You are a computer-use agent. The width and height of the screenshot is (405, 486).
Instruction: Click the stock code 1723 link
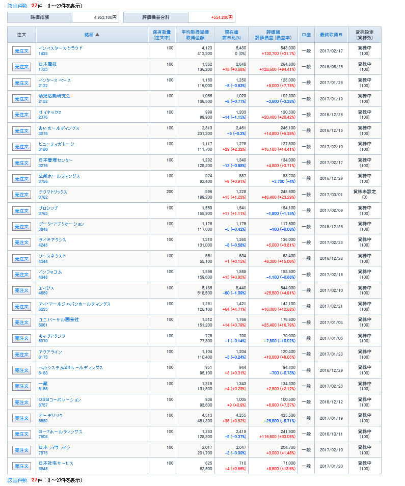(43, 69)
